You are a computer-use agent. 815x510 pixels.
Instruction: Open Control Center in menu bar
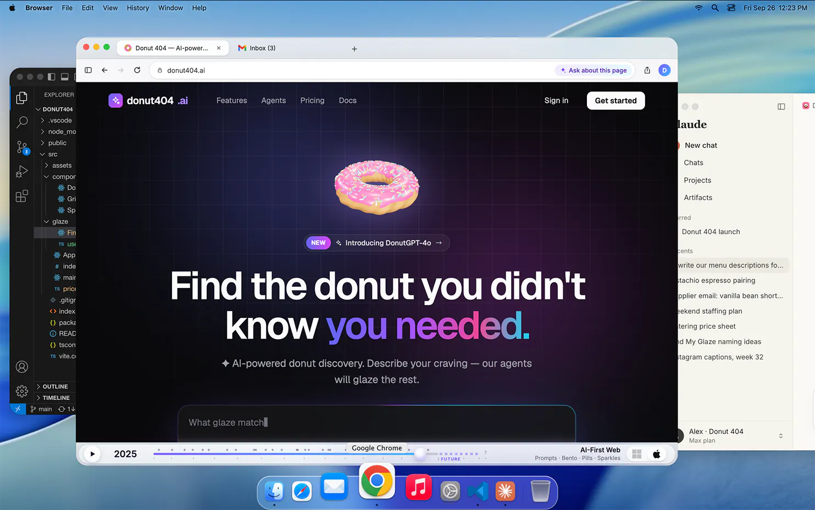[731, 8]
